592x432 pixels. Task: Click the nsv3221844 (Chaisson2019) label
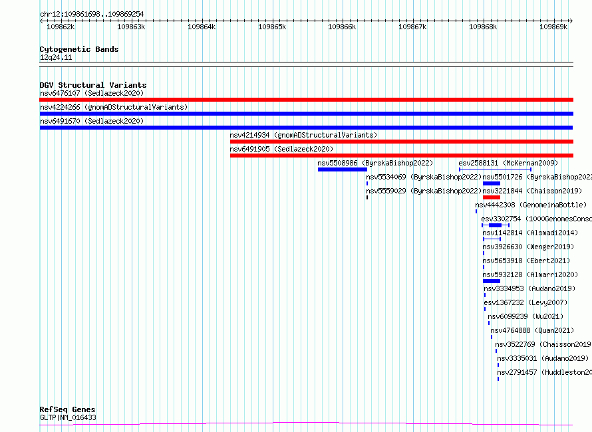(x=532, y=191)
